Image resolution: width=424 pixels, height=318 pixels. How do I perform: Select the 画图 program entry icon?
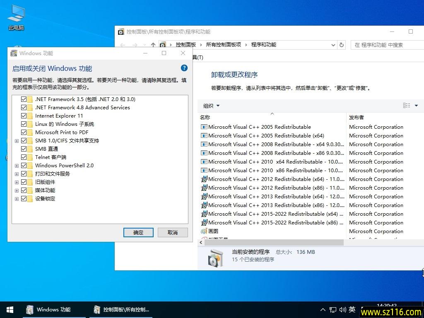click(203, 231)
